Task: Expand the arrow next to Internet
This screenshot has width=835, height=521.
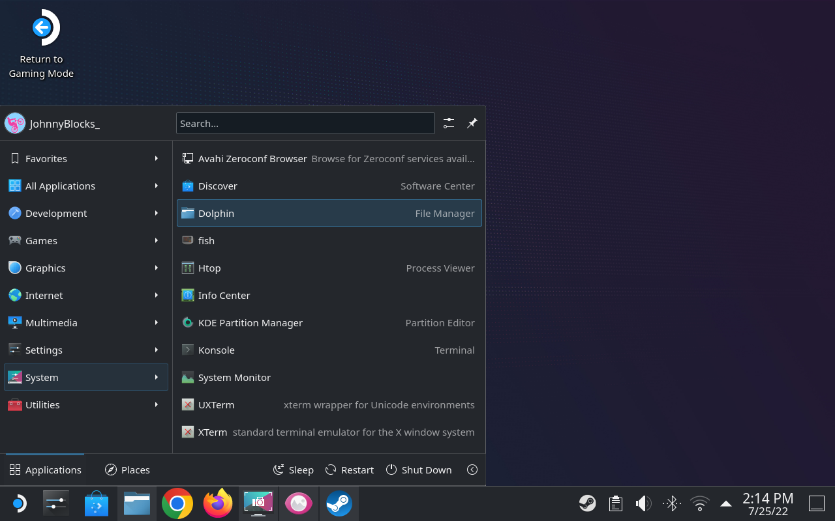Action: 157,295
